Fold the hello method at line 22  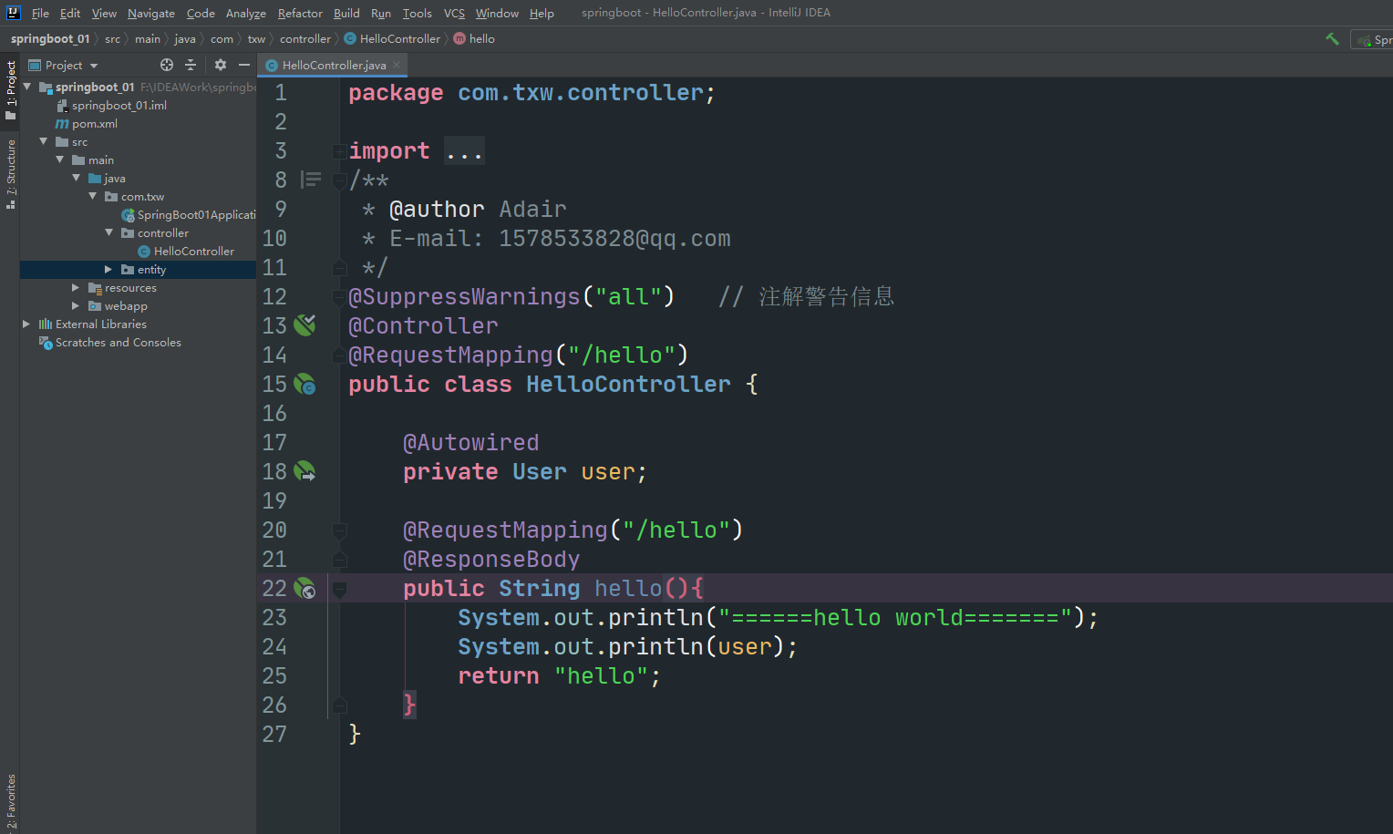coord(339,589)
